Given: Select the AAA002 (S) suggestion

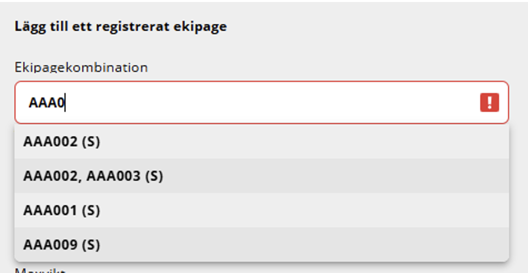Looking at the screenshot, I should pos(262,141).
